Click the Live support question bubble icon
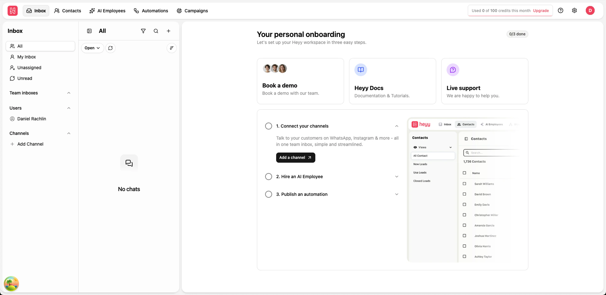The width and height of the screenshot is (606, 295). 453,70
